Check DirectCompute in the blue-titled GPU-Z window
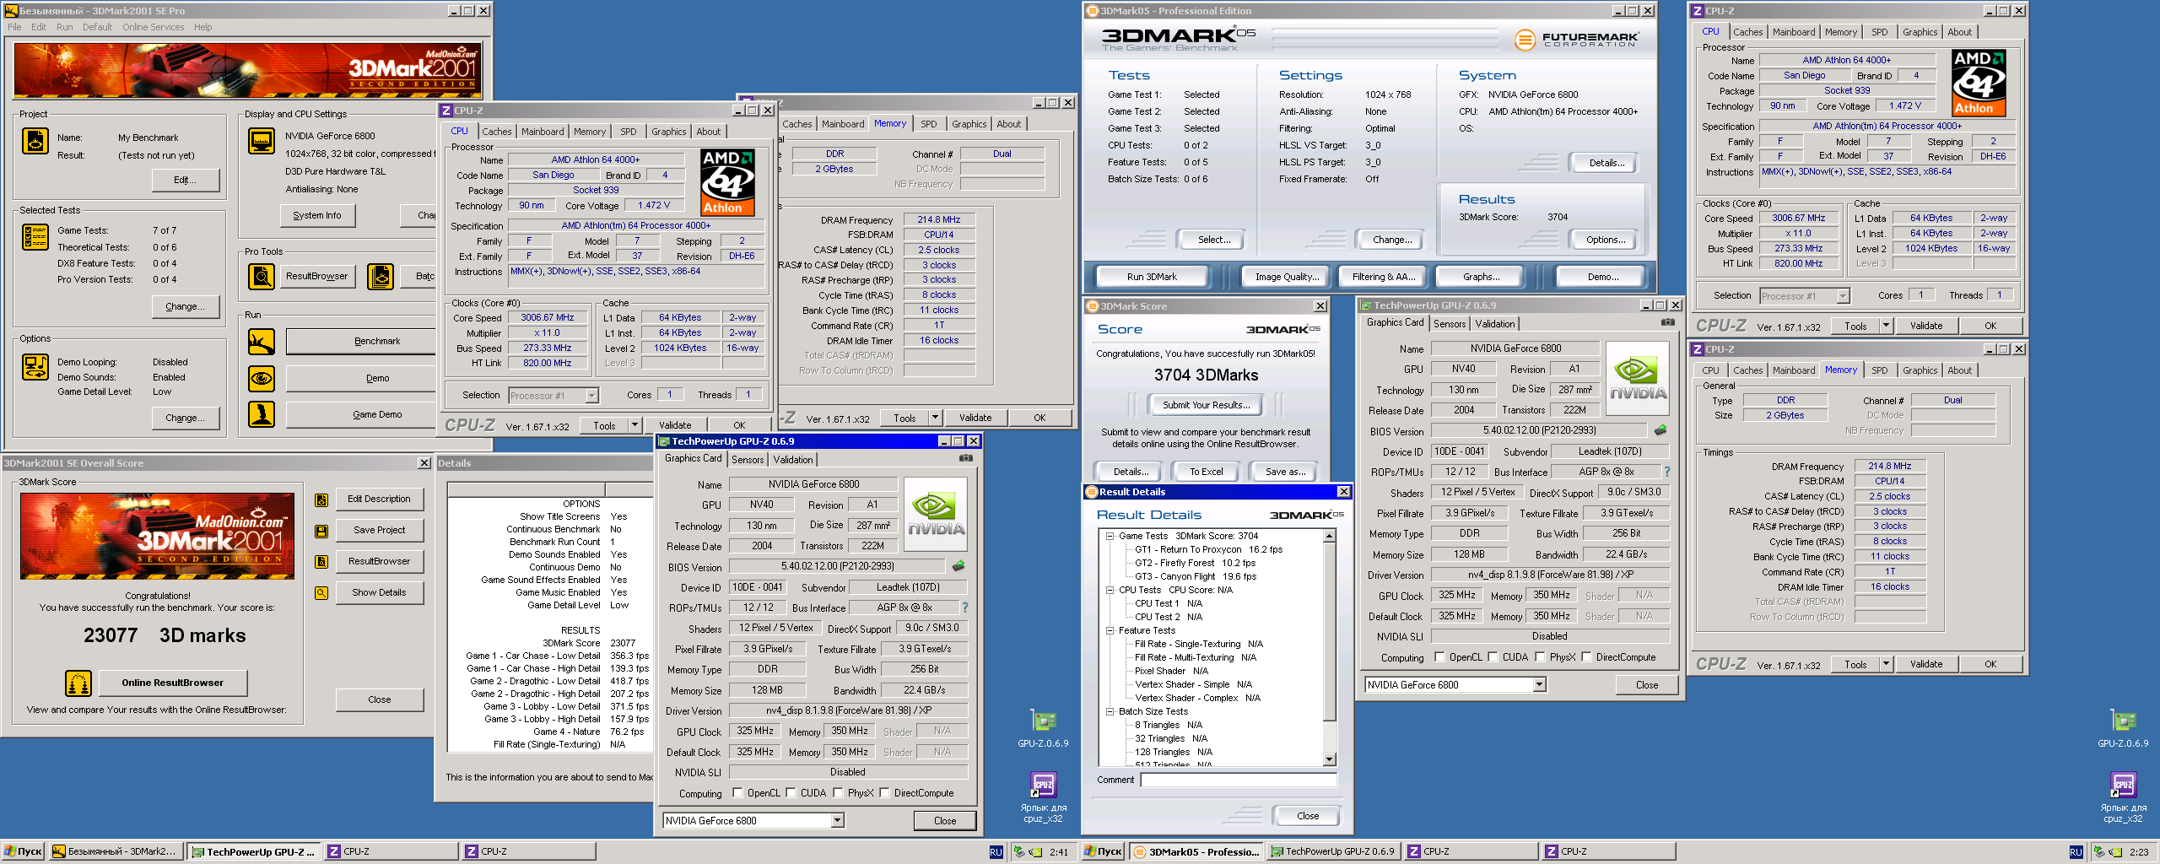Screen dimensions: 2160x864 [885, 793]
